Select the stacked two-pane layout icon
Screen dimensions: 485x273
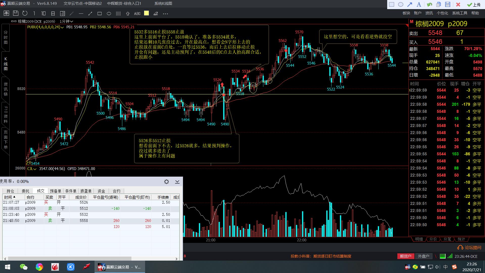[53, 13]
